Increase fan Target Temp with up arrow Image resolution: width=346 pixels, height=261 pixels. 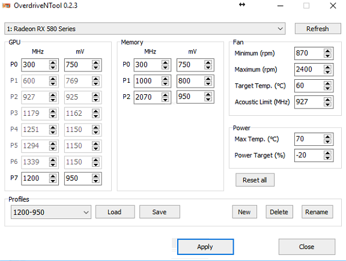(328, 83)
